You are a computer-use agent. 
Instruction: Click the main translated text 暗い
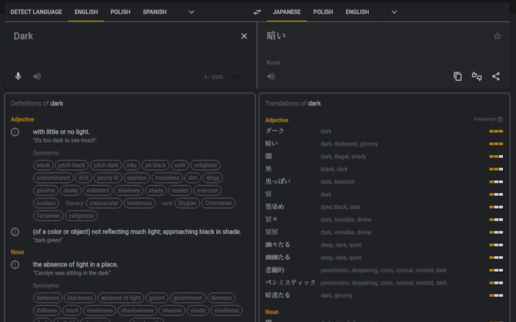(276, 35)
